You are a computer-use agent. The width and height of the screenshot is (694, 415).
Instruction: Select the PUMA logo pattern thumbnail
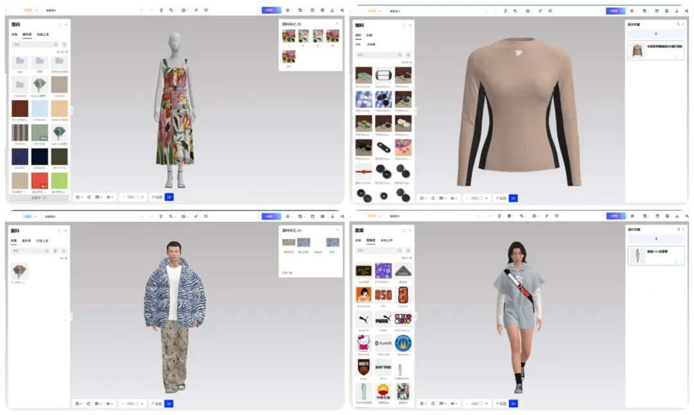pos(384,319)
